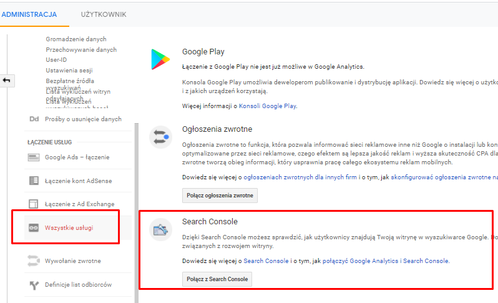Click the Google Ads łączenie icon

click(34, 157)
